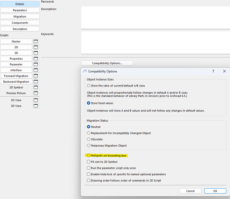Image resolution: width=230 pixels, height=199 pixels.
Task: Go to the Migration tab
Action: (20, 16)
